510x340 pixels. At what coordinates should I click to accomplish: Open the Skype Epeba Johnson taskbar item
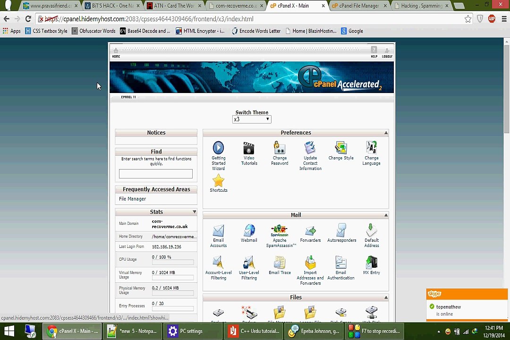click(314, 331)
